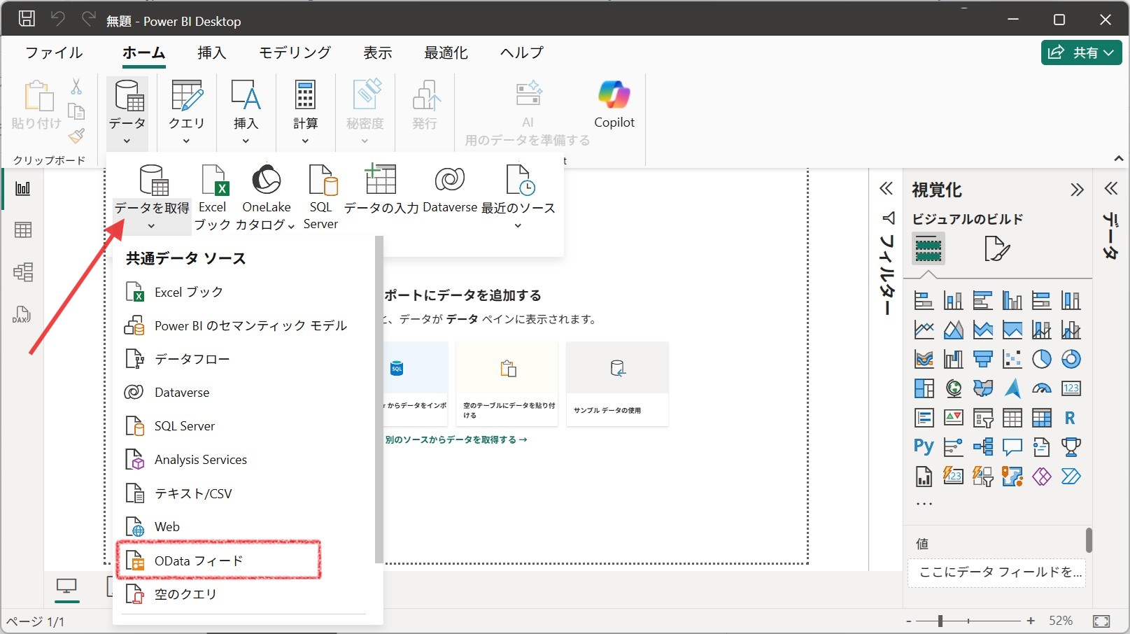
Task: Expand OneLake カタログ dropdown
Action: [291, 226]
